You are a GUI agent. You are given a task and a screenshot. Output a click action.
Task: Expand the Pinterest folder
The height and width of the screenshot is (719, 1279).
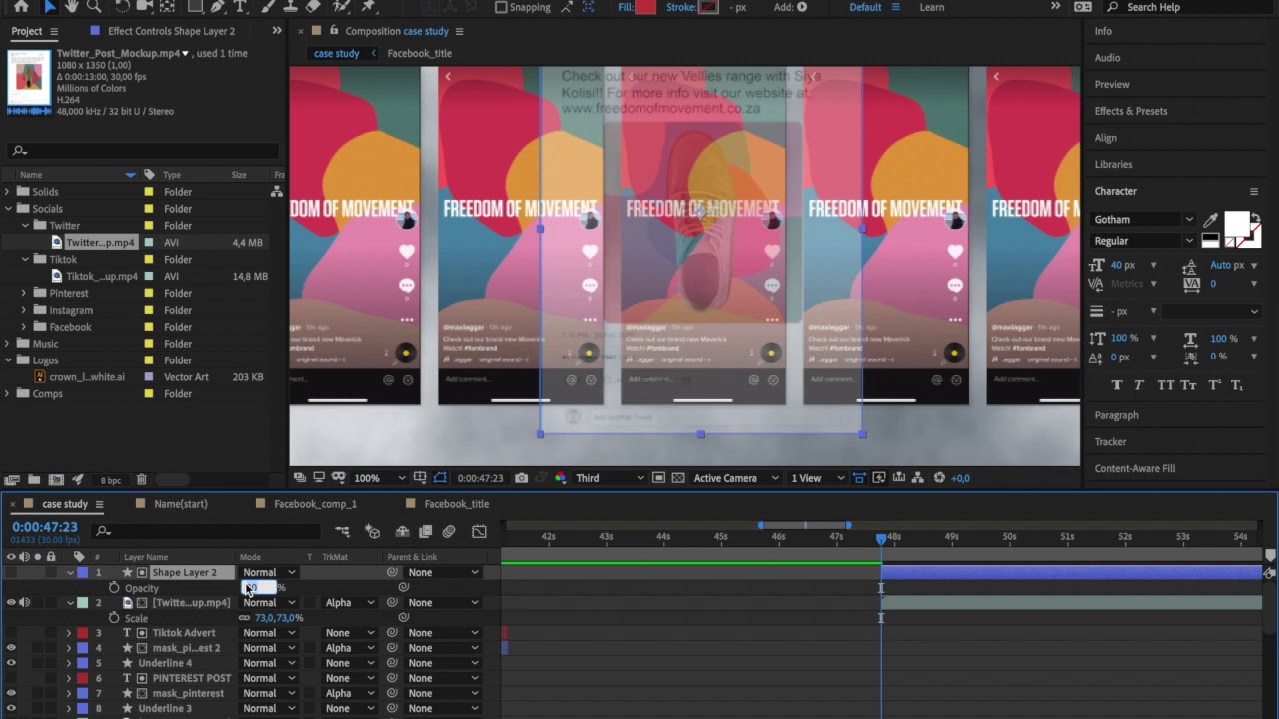(x=24, y=293)
